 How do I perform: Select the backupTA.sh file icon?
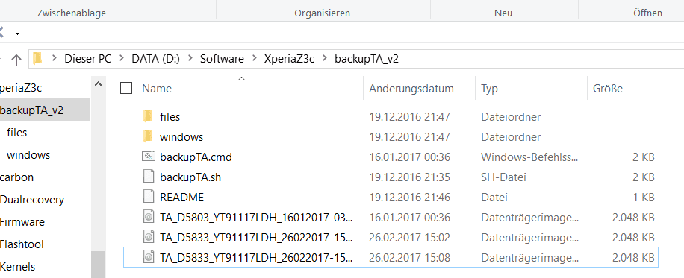click(x=149, y=177)
